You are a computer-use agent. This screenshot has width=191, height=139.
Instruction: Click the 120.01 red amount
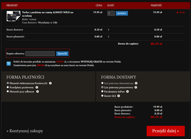60,62
